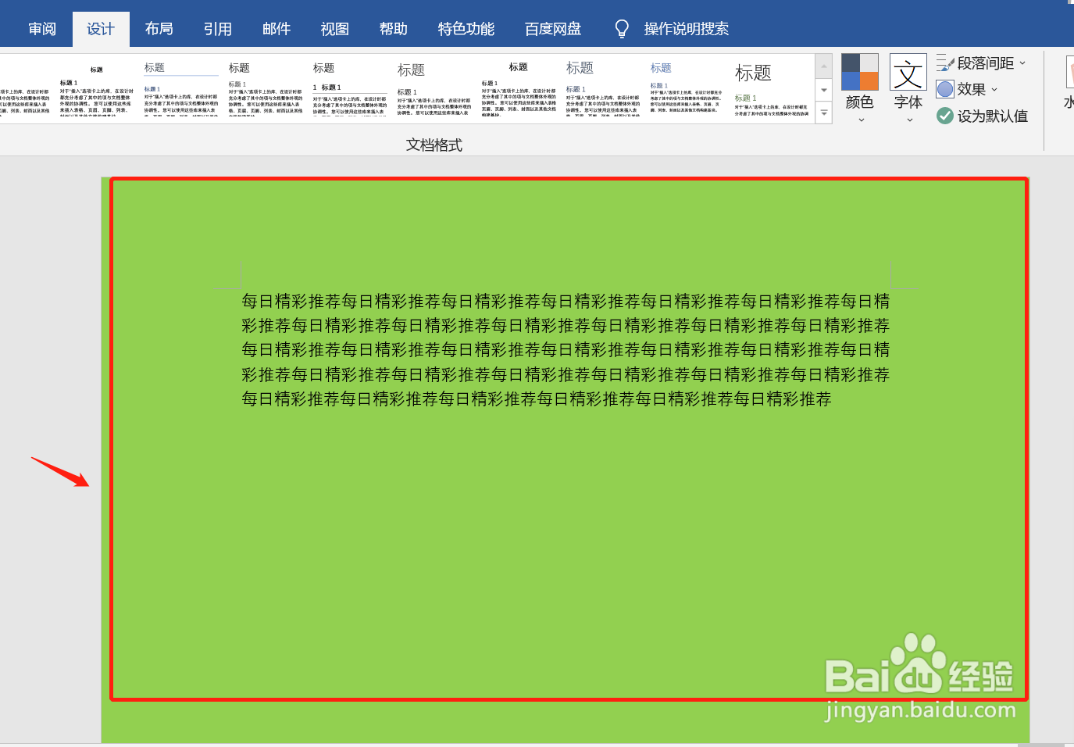
Task: Open the 邮件 (Mailings) tab
Action: [277, 28]
